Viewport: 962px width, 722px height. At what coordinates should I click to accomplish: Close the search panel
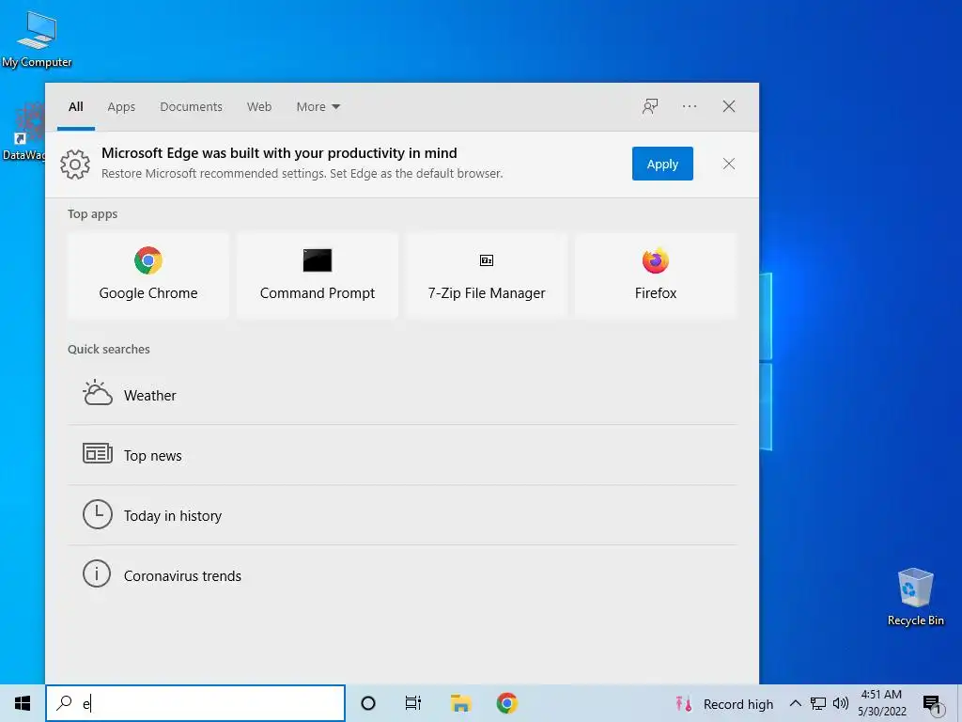[x=728, y=106]
